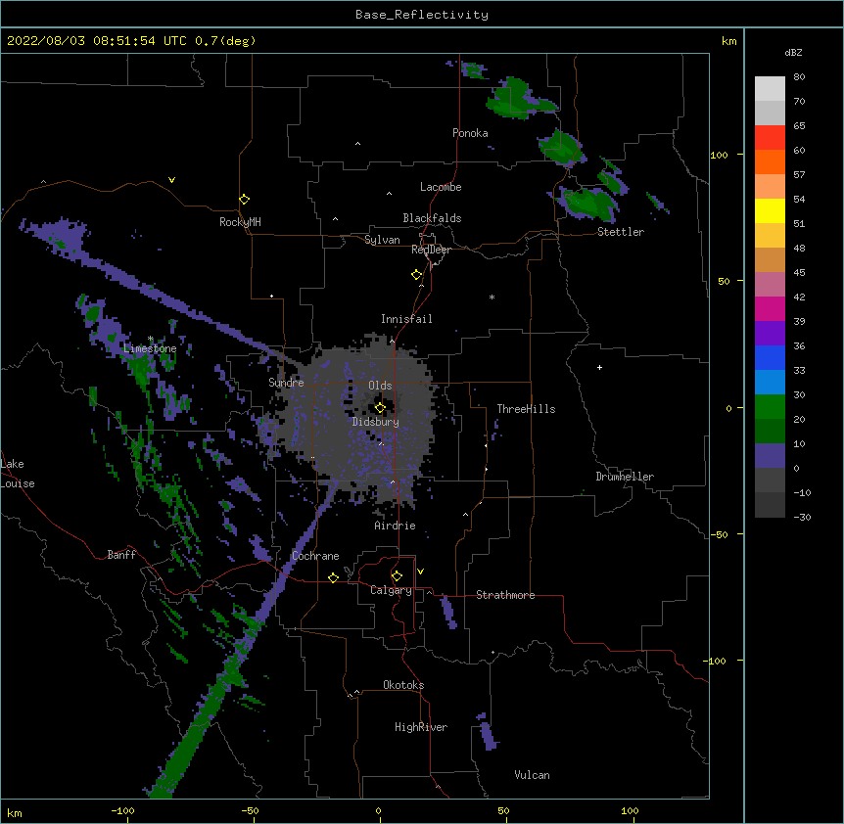Image resolution: width=844 pixels, height=824 pixels.
Task: Click the Base_Reflectivity title text
Action: click(x=422, y=15)
